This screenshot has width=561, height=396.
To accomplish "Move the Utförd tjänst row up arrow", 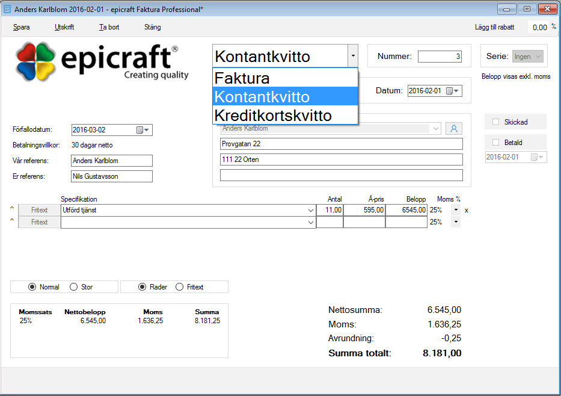I will [12, 208].
